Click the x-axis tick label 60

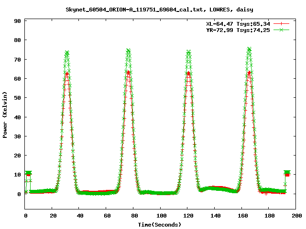107,216
